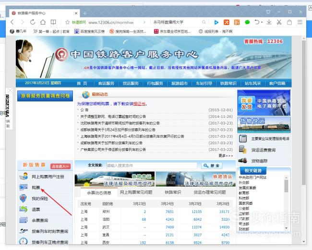312x250 pixels.
Task: Open the 京东 bookmark in bookmarks bar
Action: [172, 32]
